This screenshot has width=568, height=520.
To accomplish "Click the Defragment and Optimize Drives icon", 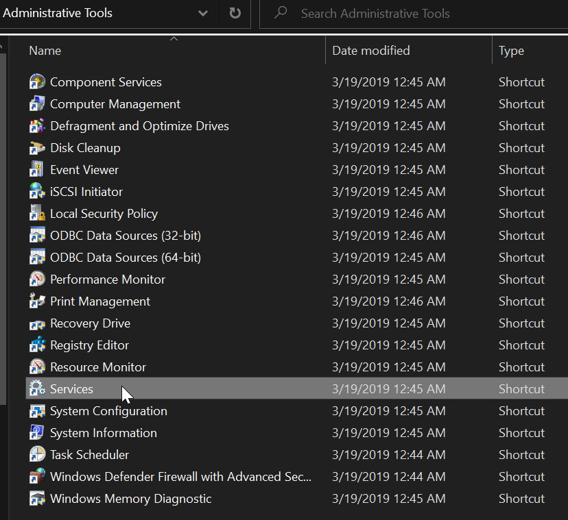I will pos(37,126).
